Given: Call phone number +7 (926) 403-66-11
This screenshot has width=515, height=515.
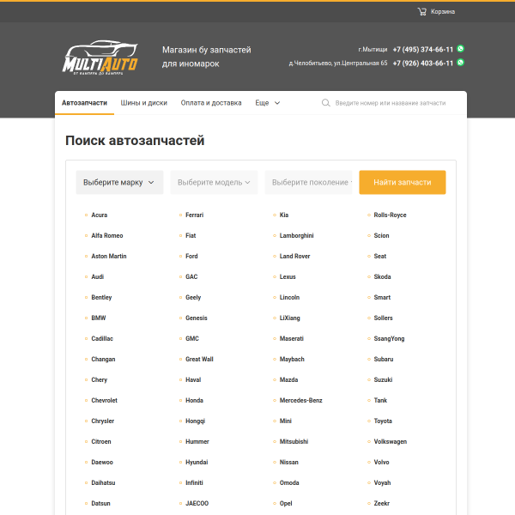Looking at the screenshot, I should click(422, 63).
